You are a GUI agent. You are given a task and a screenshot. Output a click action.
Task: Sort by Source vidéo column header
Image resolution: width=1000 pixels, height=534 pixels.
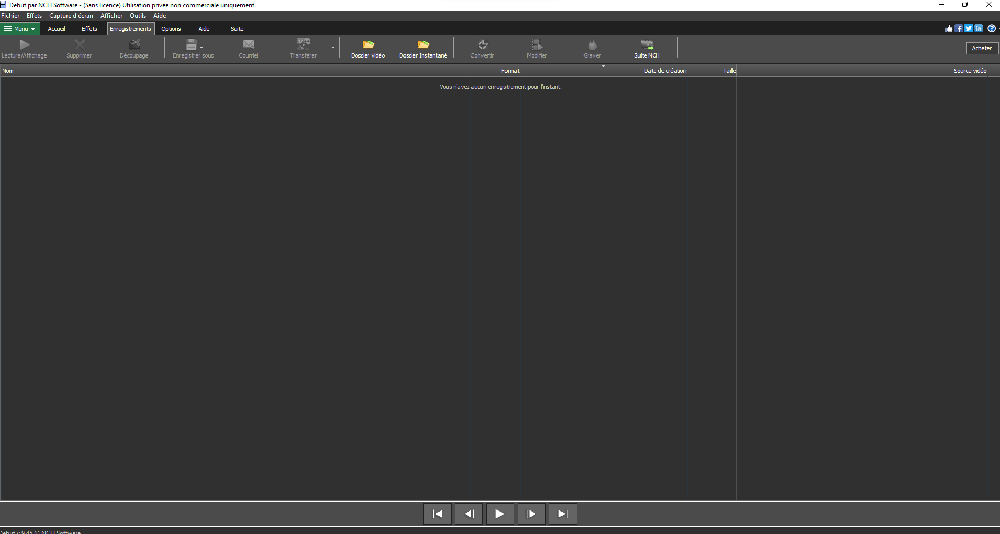862,71
